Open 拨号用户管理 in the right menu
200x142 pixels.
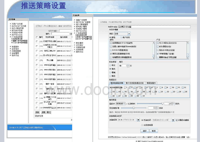point(81,27)
